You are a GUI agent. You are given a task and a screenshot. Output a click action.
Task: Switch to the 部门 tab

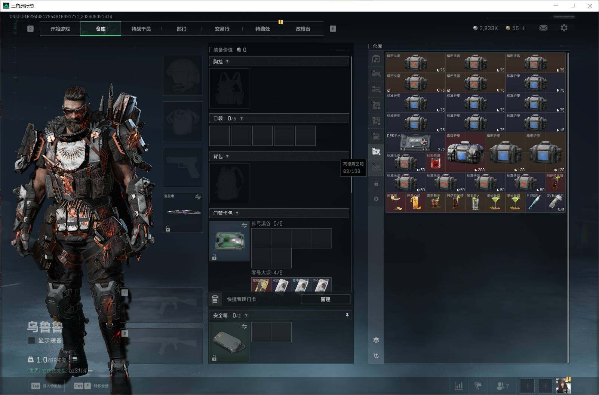pos(181,29)
